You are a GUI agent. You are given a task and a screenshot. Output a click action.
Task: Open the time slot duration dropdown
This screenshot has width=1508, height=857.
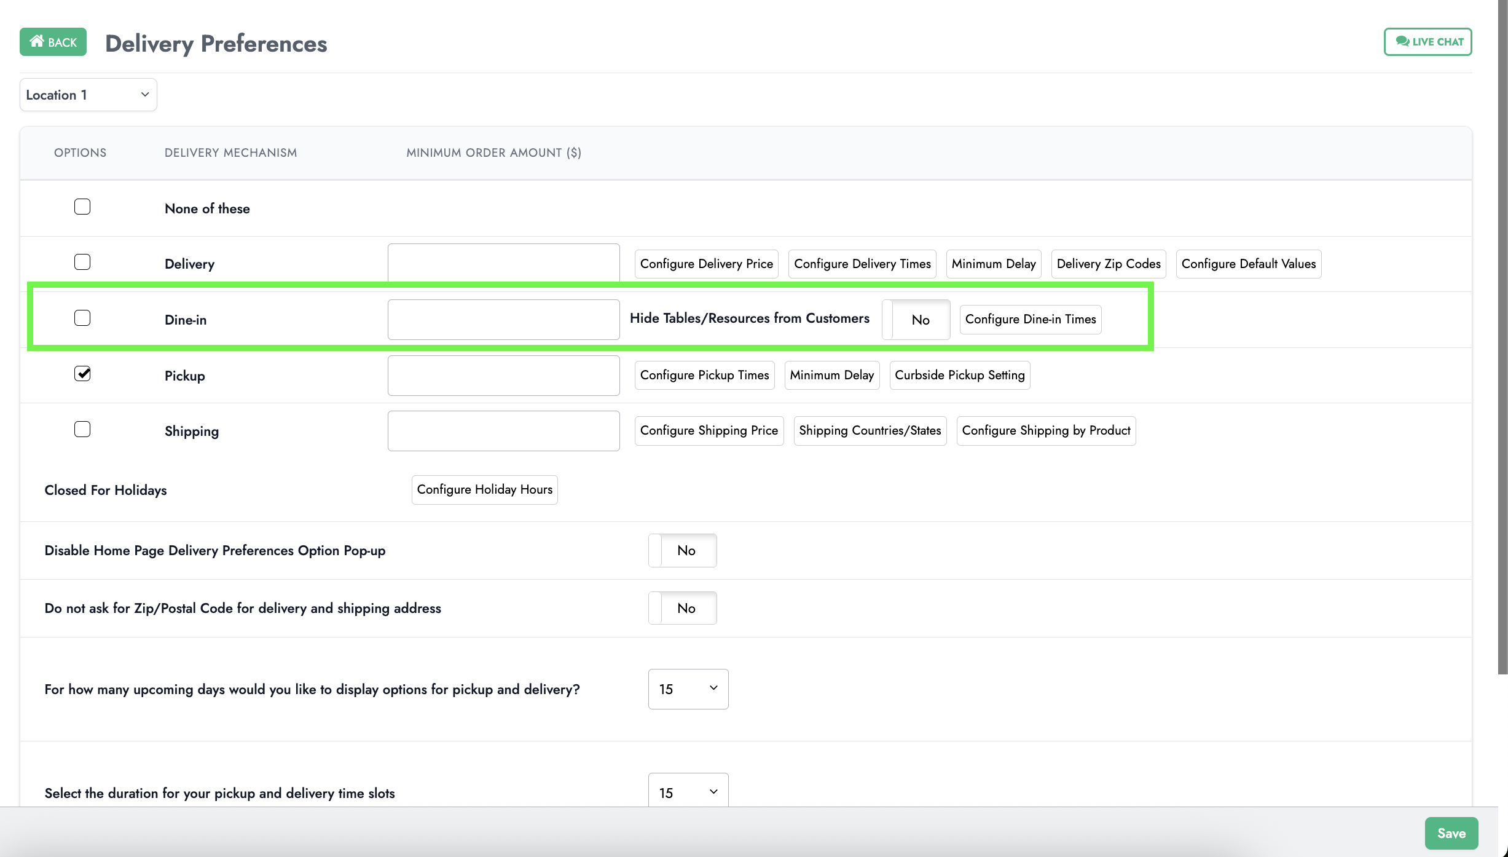pyautogui.click(x=688, y=792)
